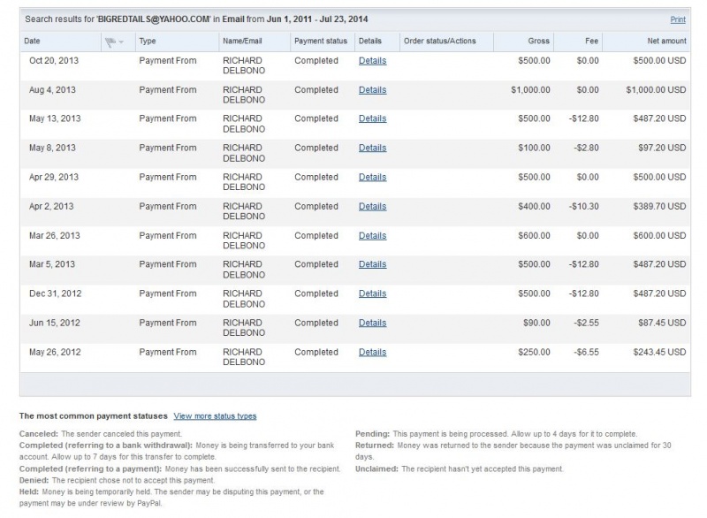
Task: Open Details for Apr 29, 2013 payment
Action: coord(372,177)
